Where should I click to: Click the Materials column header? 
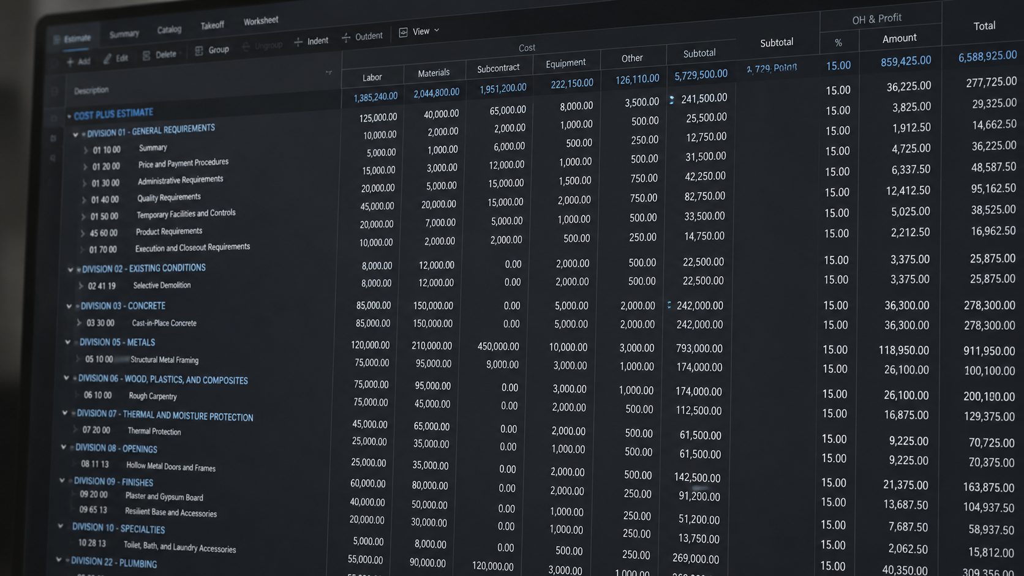click(x=434, y=73)
